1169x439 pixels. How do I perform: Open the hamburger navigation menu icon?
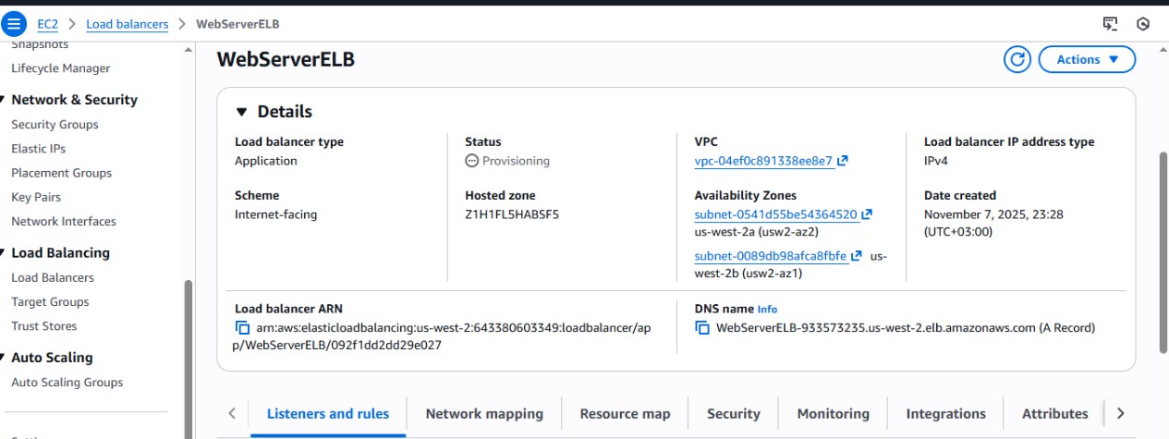coord(15,24)
